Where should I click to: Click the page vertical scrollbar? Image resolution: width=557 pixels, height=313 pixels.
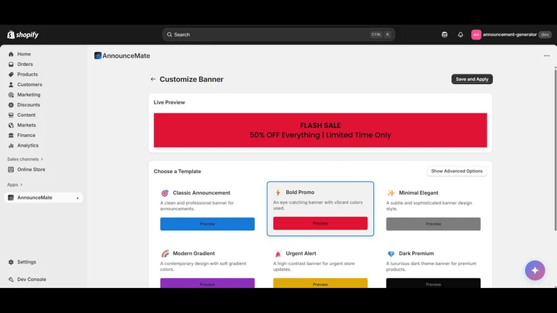click(555, 149)
